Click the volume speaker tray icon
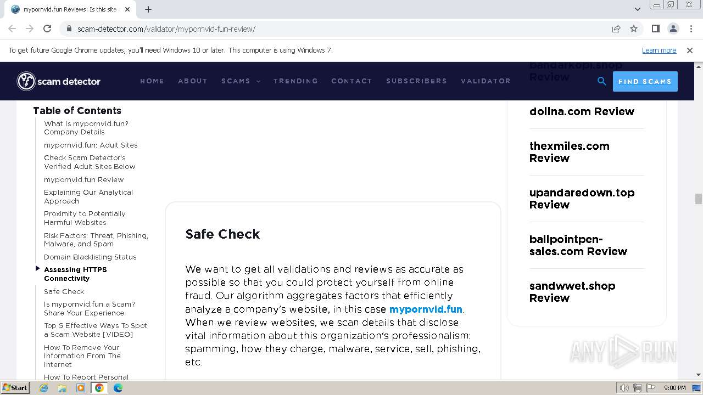Screen dimensions: 703x395 [x=624, y=388]
